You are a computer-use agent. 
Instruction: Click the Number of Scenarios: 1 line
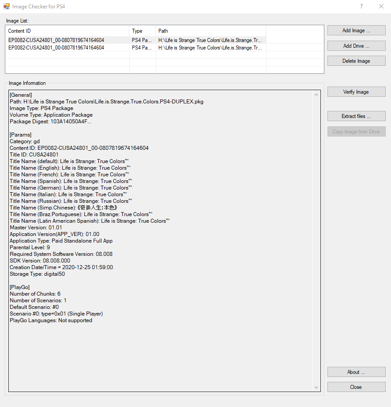click(x=38, y=300)
